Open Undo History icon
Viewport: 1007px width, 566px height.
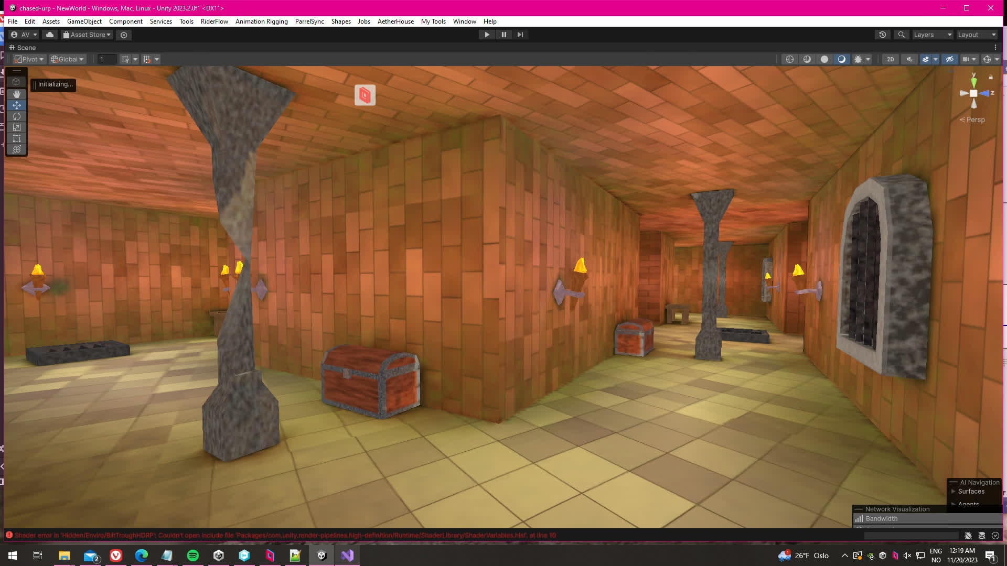[x=883, y=35]
